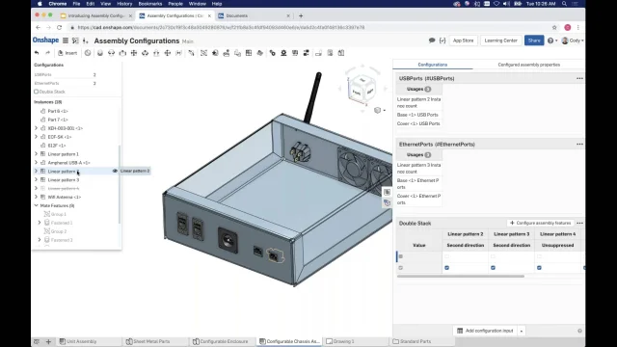Open the App Store button
The width and height of the screenshot is (617, 347).
pos(463,40)
